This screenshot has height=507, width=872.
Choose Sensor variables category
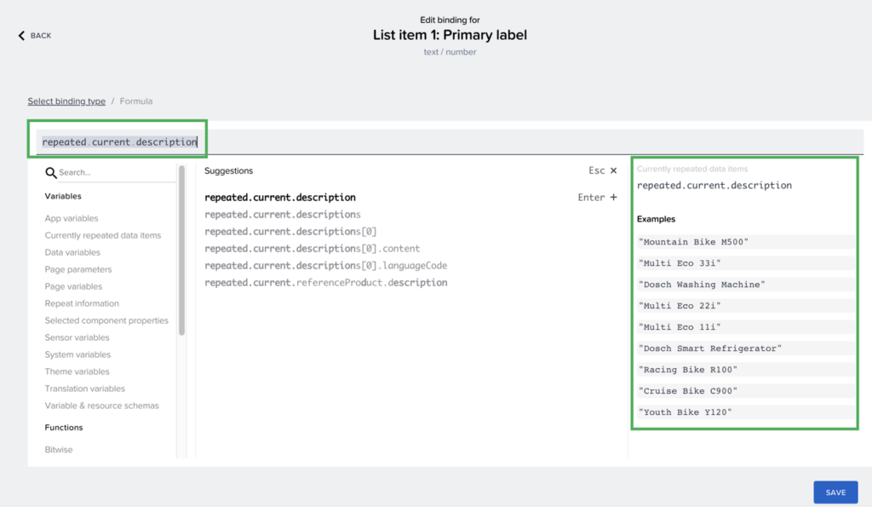[77, 337]
